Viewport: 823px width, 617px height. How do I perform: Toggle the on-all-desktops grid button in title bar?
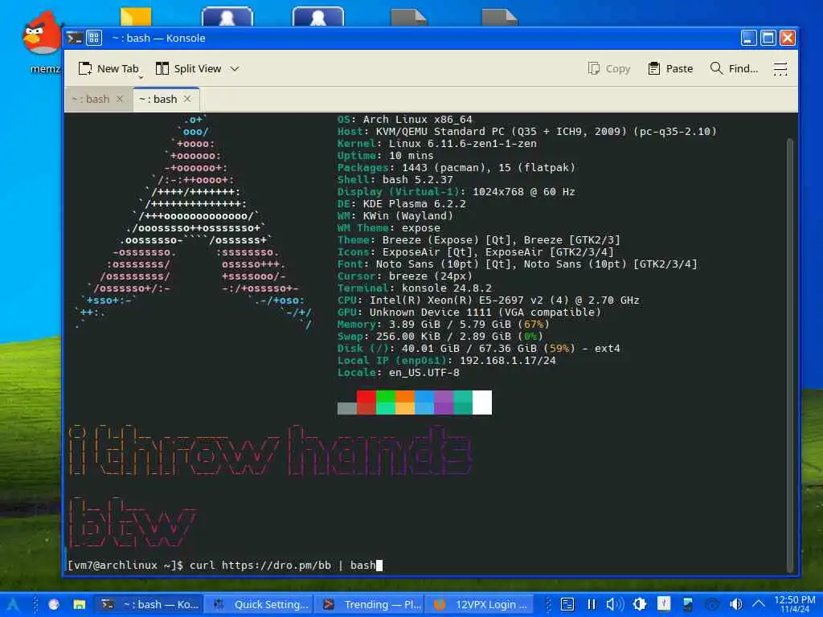[94, 38]
